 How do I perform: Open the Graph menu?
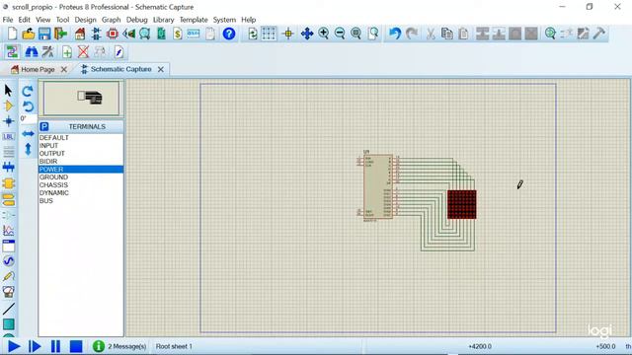coord(111,20)
